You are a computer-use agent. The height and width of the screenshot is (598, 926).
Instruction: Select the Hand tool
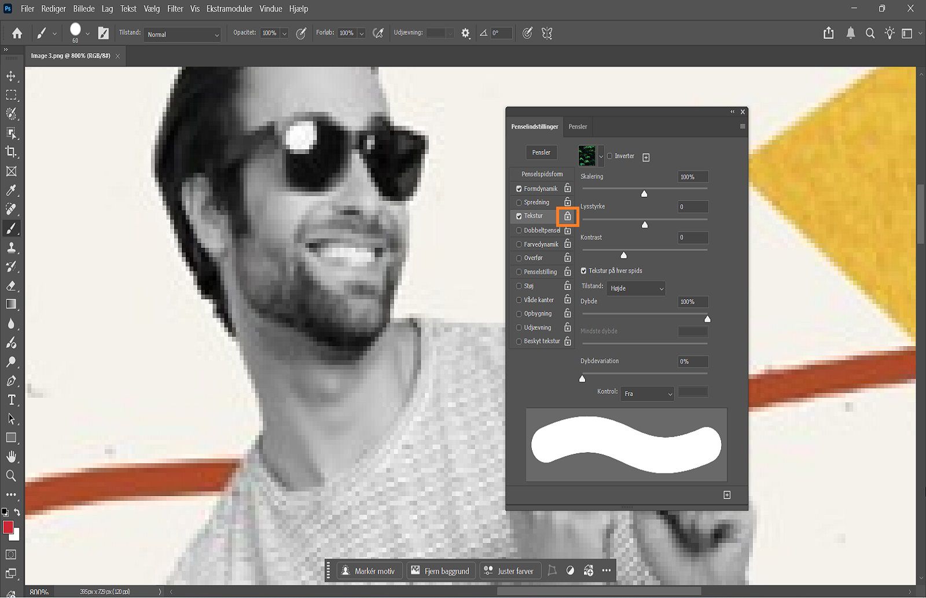(x=12, y=456)
